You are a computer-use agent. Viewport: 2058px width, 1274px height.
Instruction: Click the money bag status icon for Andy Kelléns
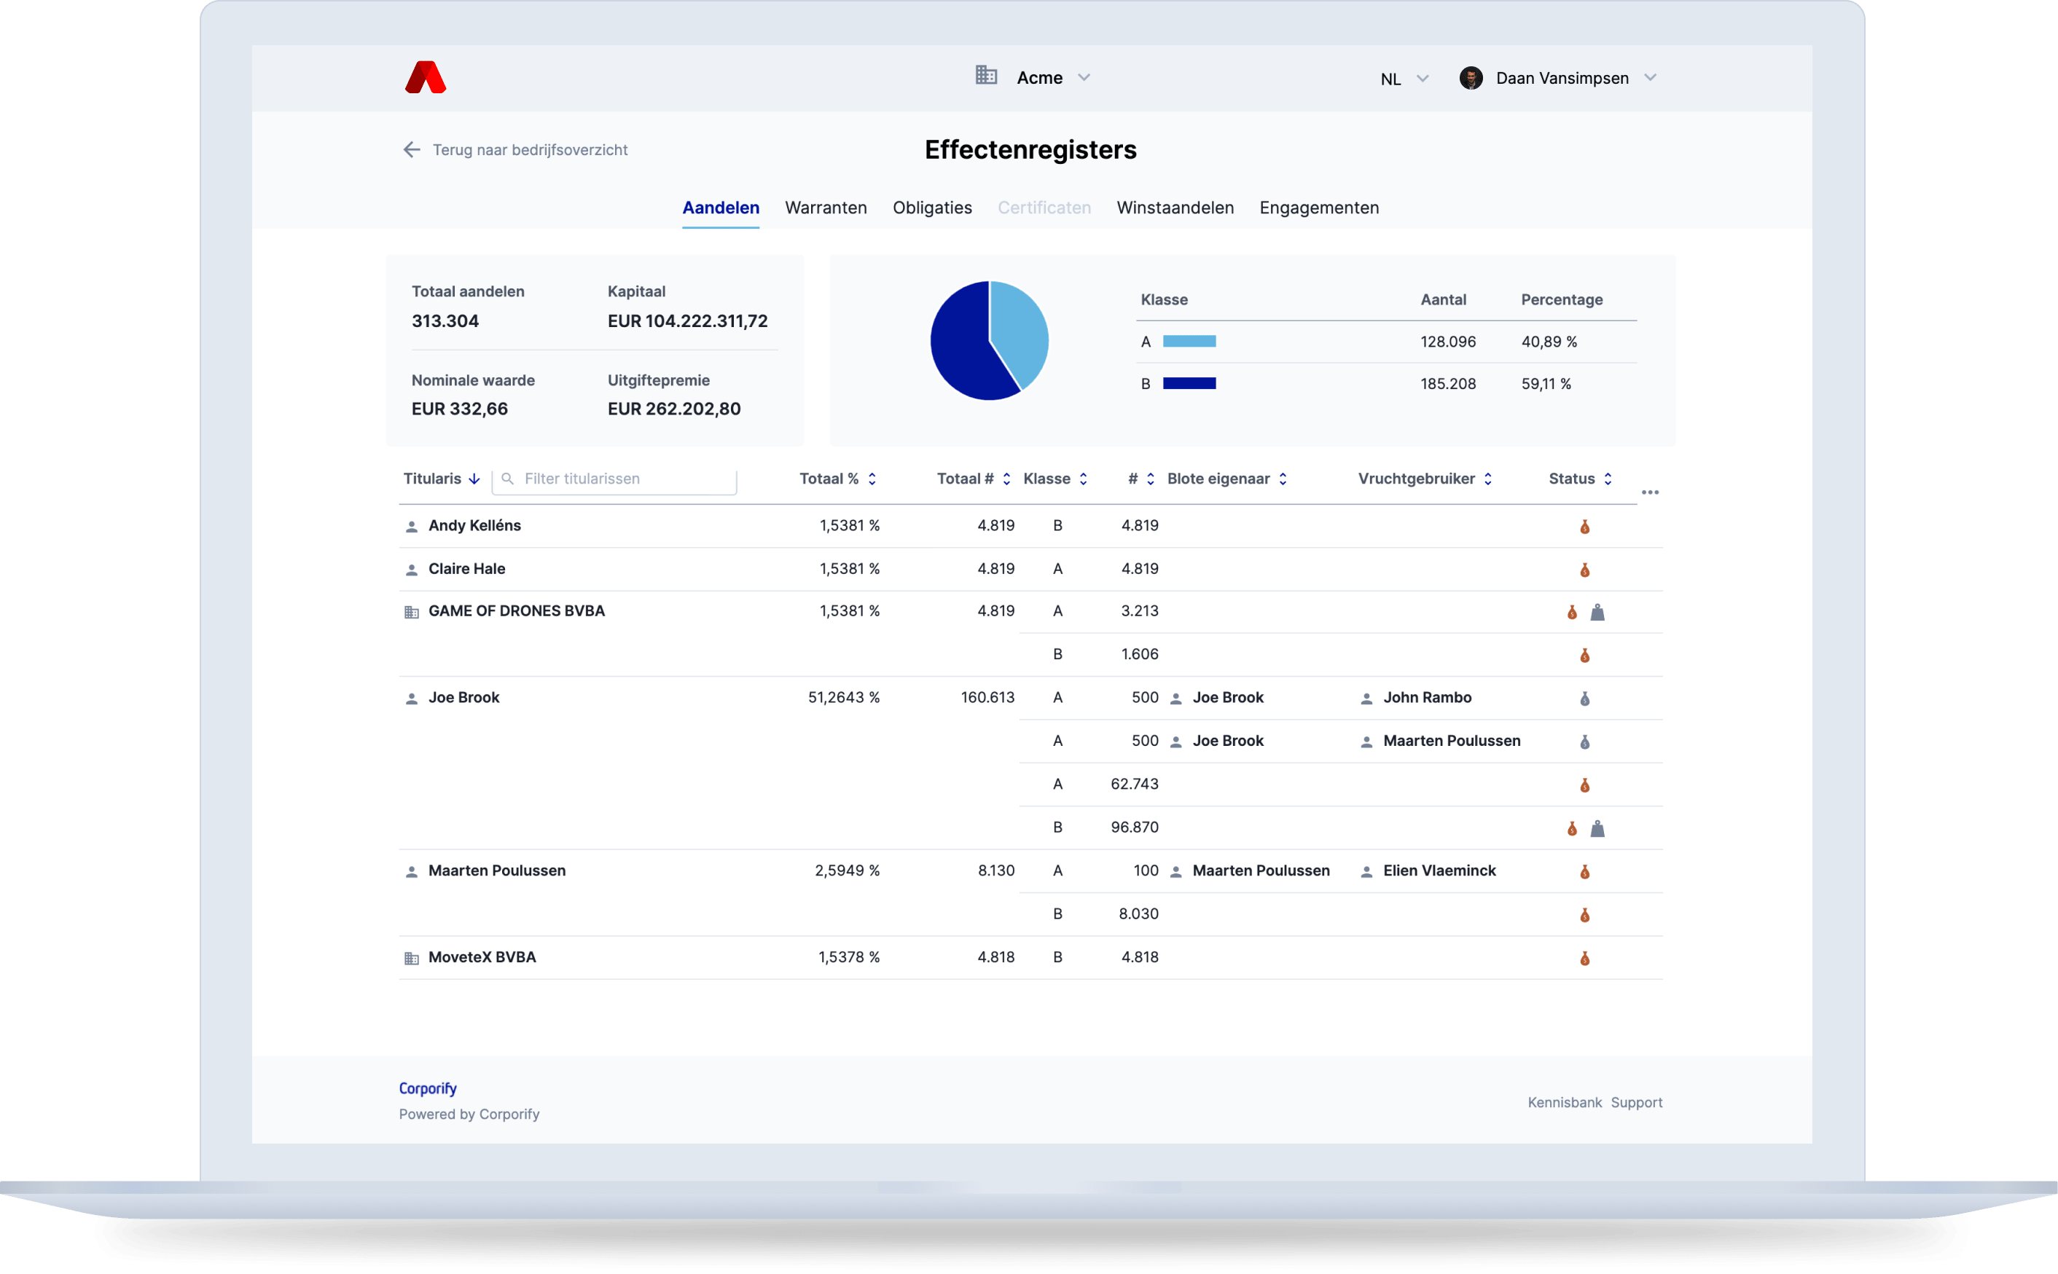(x=1584, y=527)
